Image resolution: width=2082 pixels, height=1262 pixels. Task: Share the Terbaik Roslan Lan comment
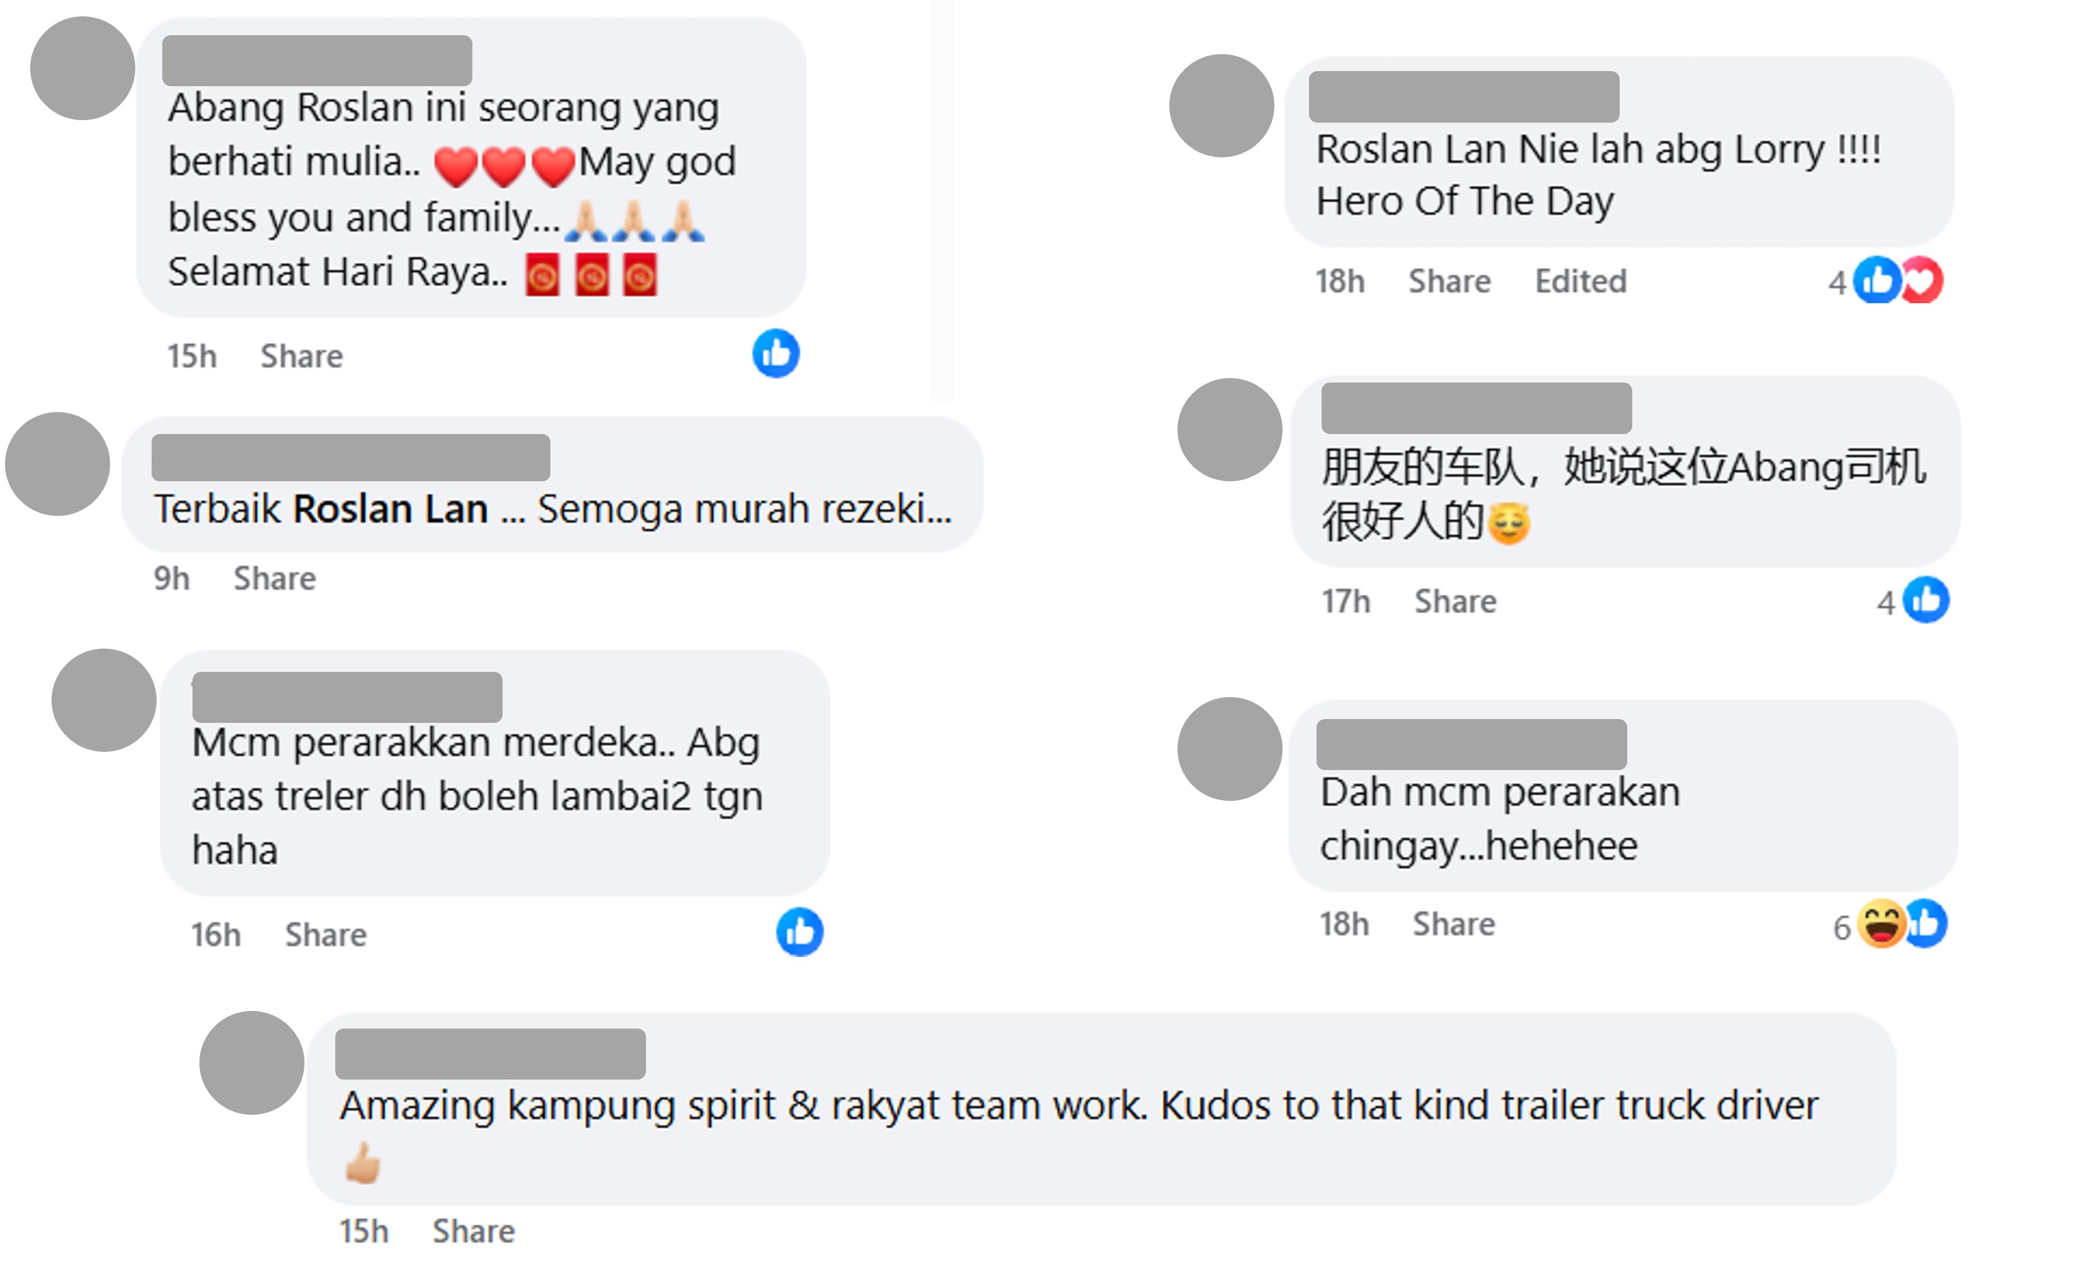pyautogui.click(x=275, y=578)
